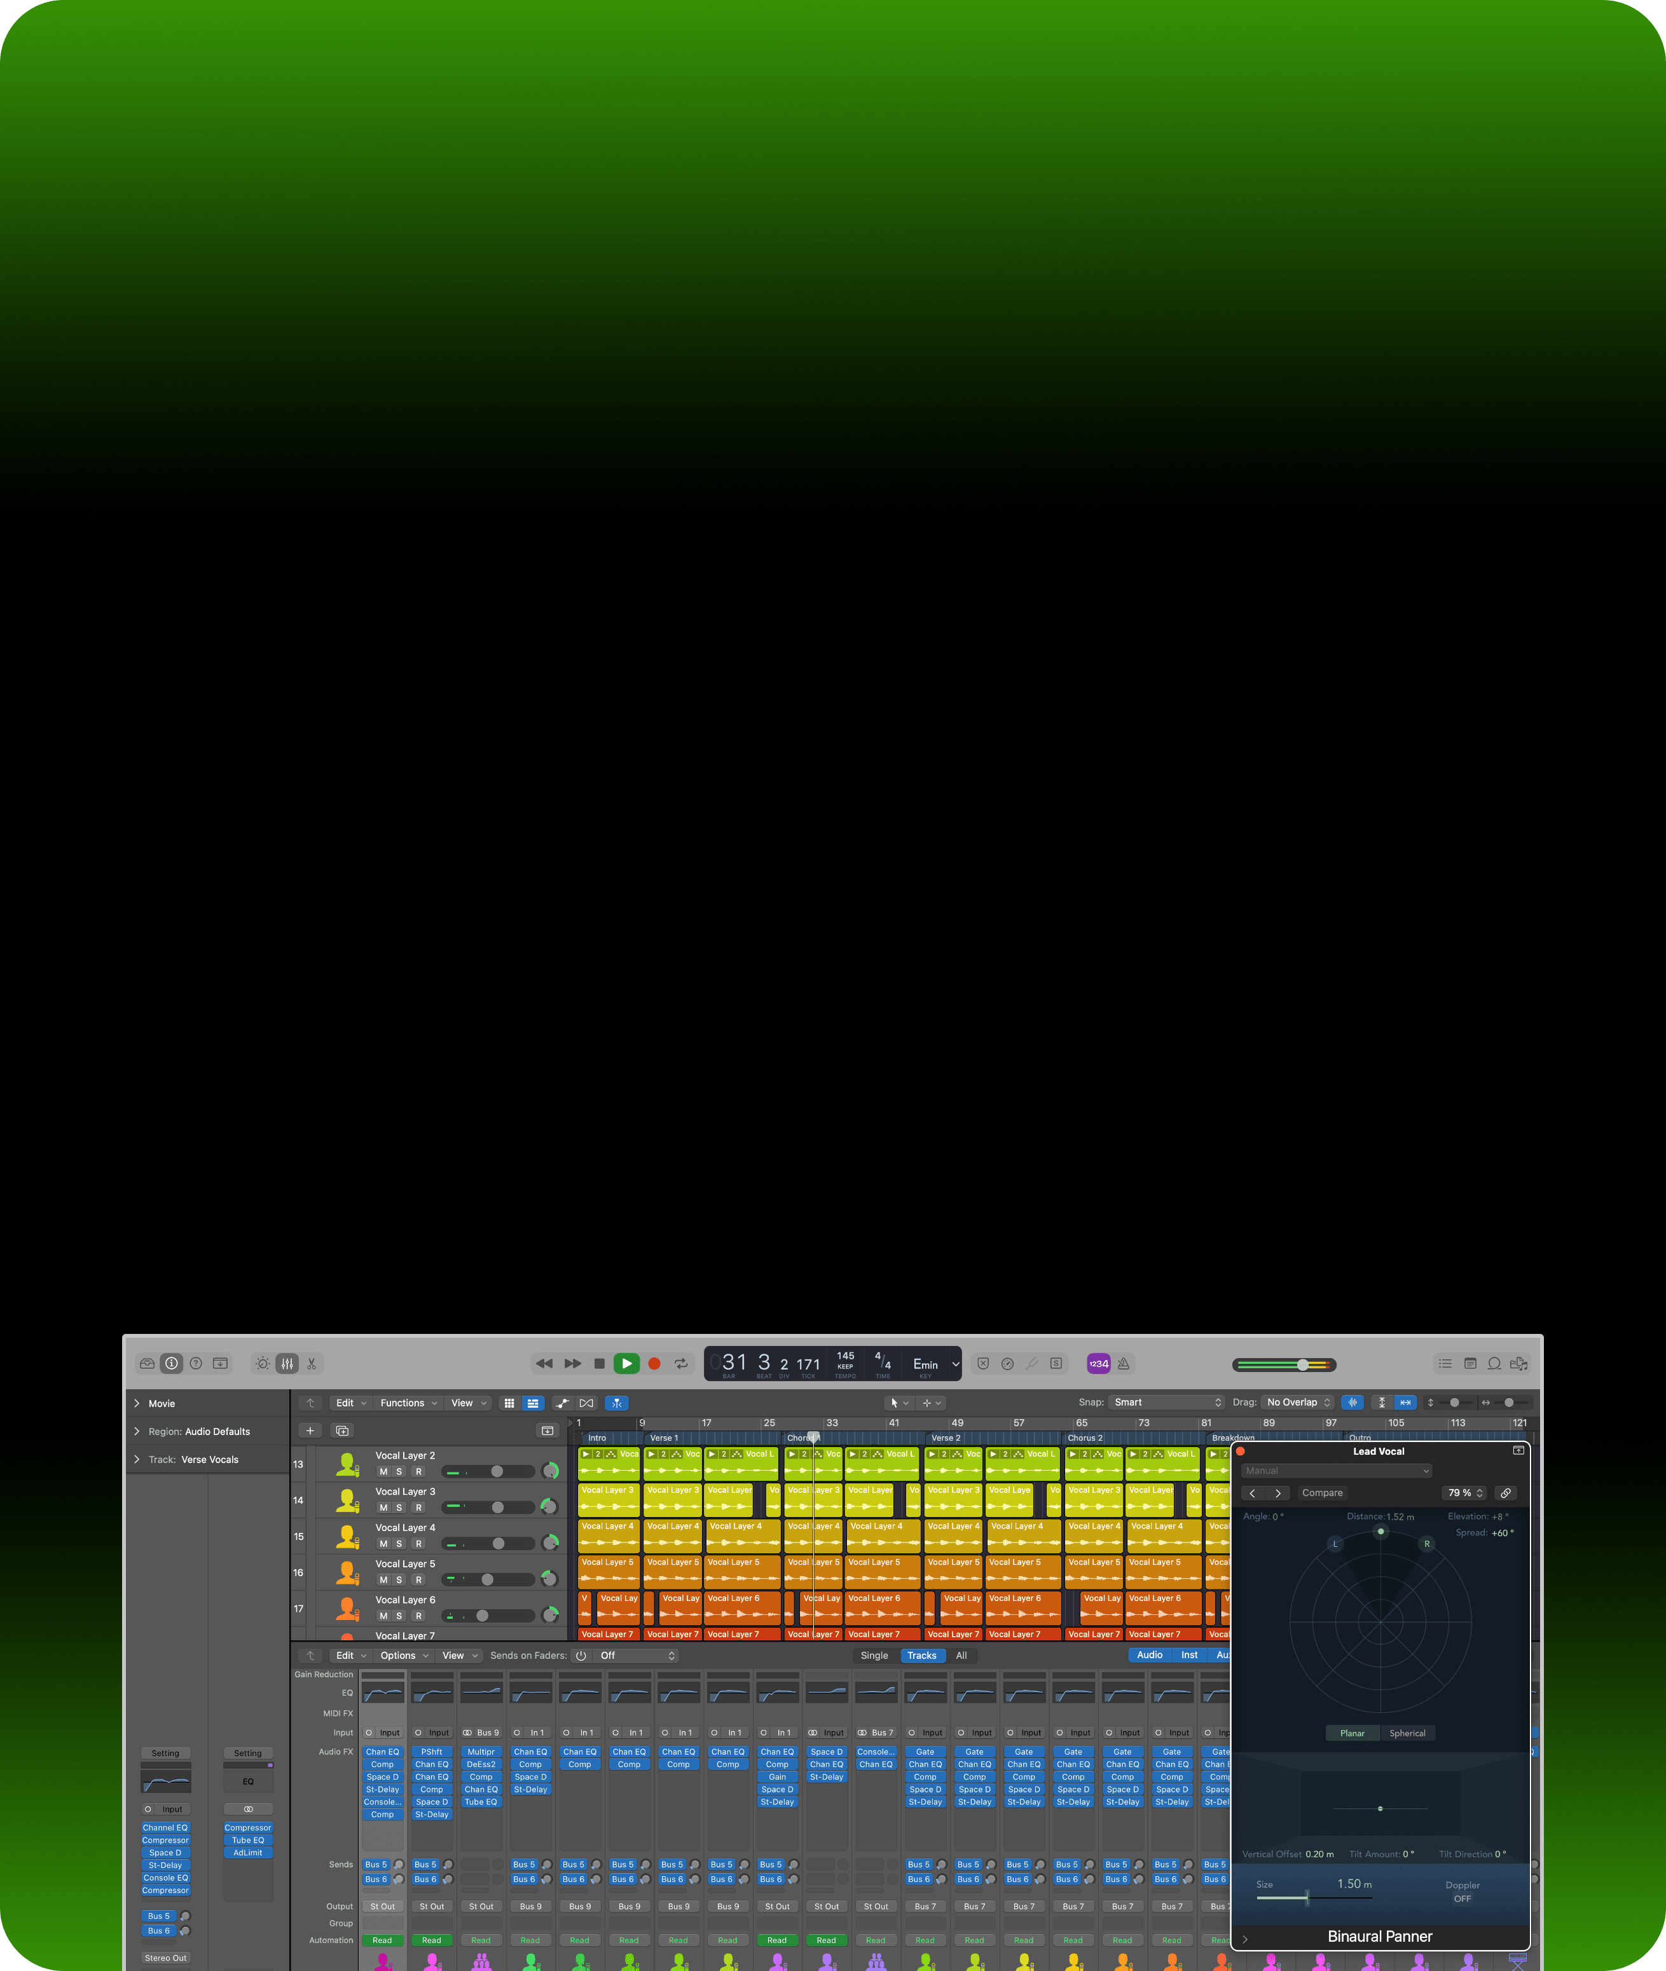This screenshot has height=1971, width=1666.
Task: Toggle the Solo S icon in control bar
Action: point(1057,1364)
